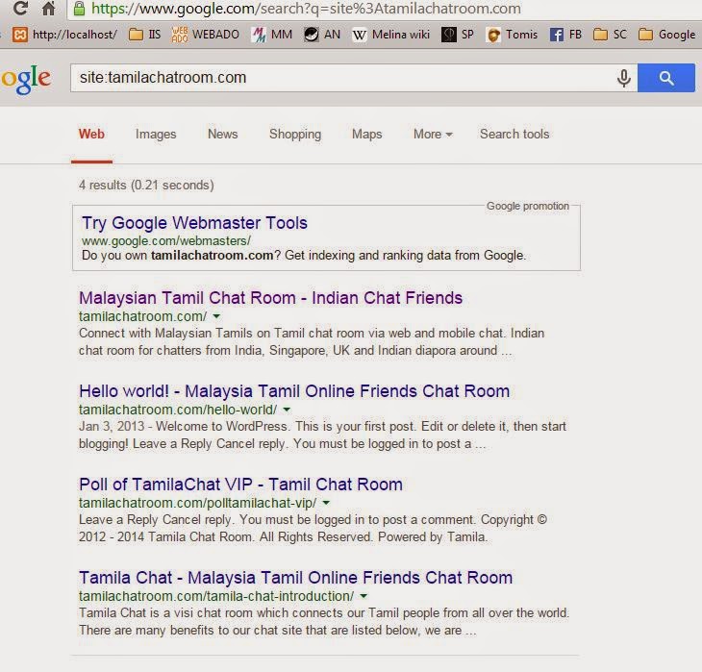This screenshot has width=702, height=672.
Task: Expand options arrow beside tamilachatroom.com/ URL
Action: 216,316
